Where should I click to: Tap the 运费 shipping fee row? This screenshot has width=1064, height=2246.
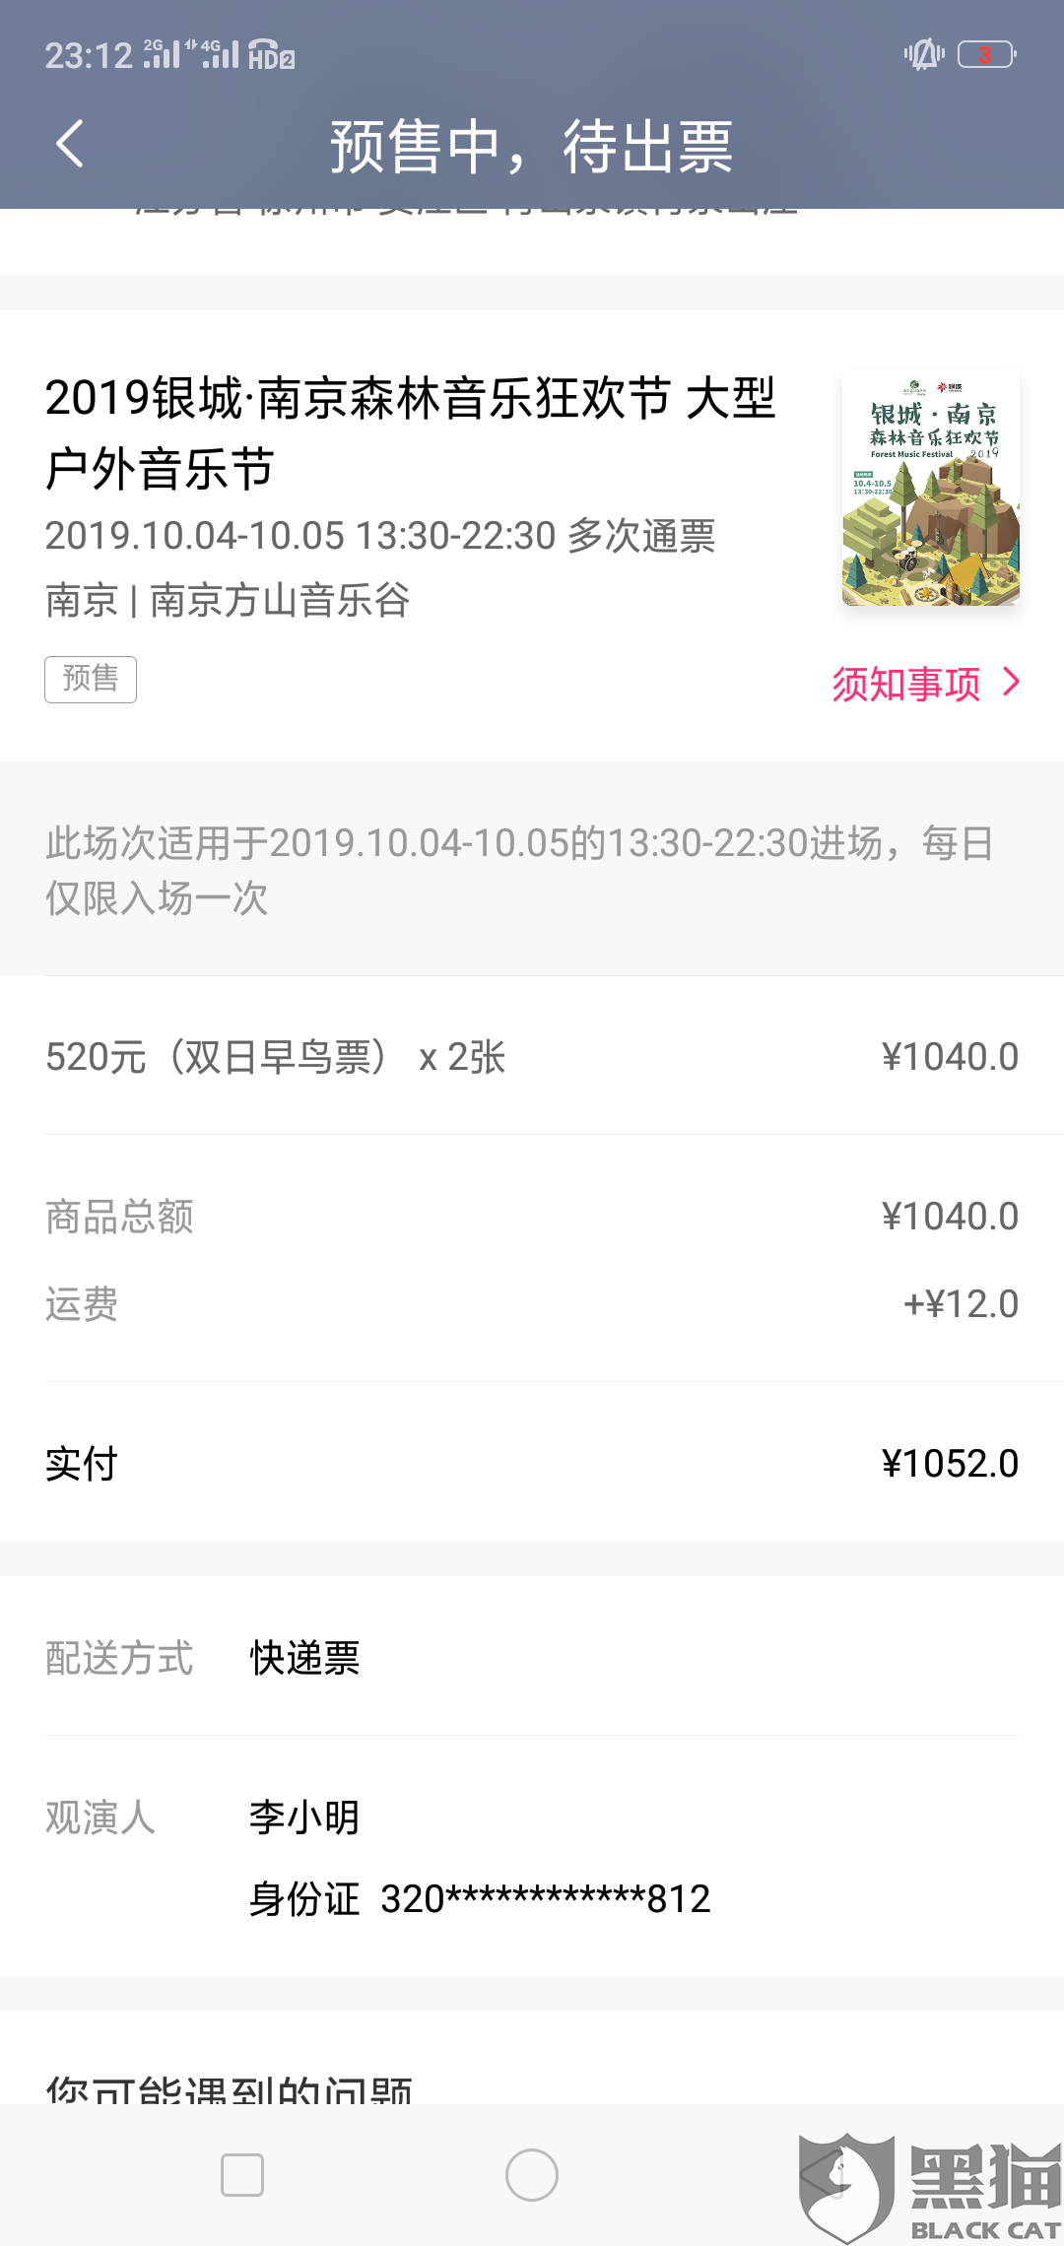tap(532, 1304)
